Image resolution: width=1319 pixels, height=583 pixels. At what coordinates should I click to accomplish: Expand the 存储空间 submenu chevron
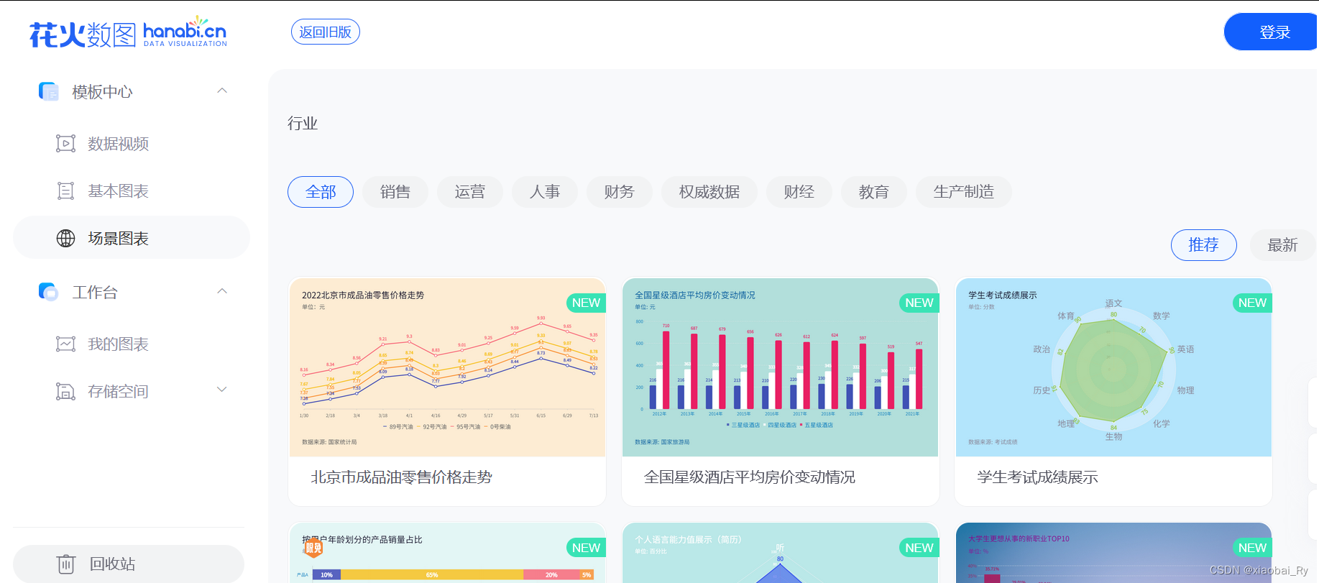tap(222, 390)
